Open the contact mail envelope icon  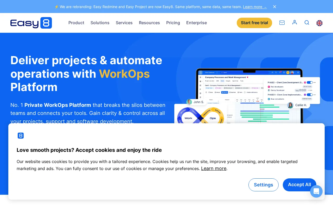click(x=282, y=23)
